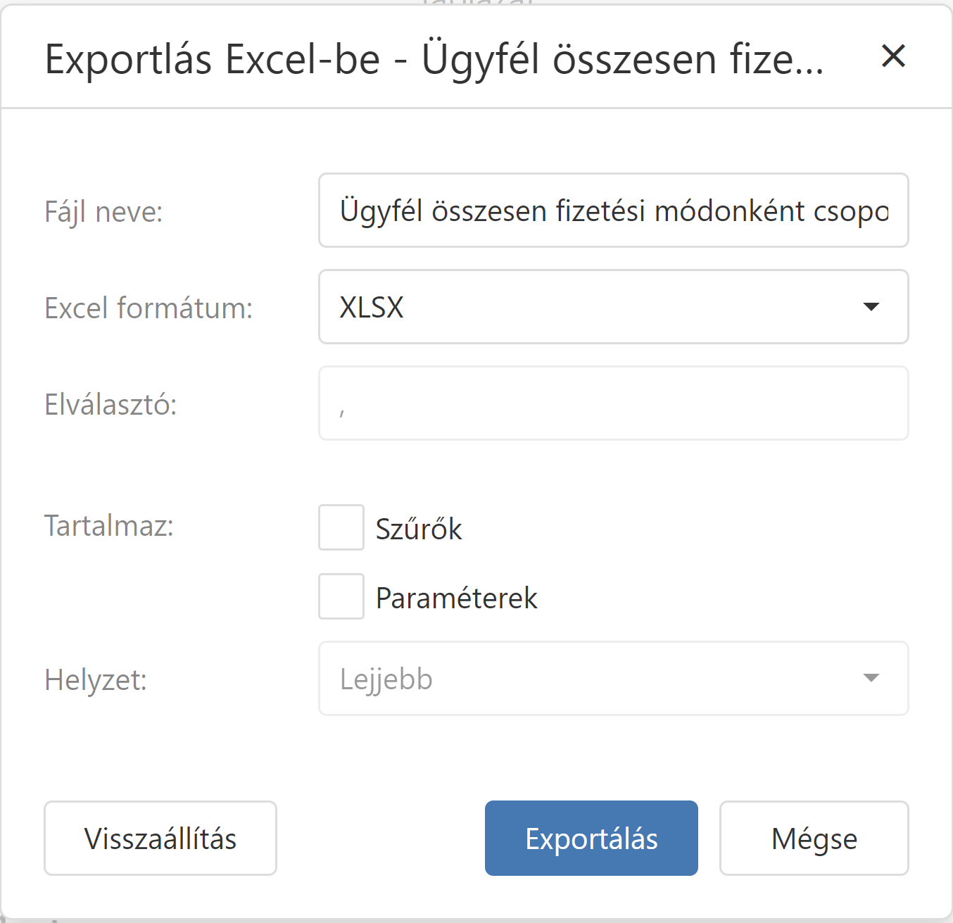This screenshot has width=953, height=923.
Task: Click the dialog title Exportlás Excel-be
Action: point(434,59)
